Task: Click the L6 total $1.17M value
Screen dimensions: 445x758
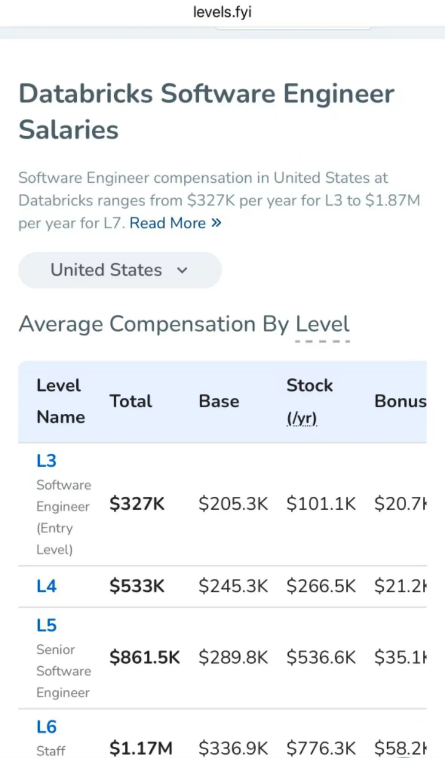Action: click(141, 748)
